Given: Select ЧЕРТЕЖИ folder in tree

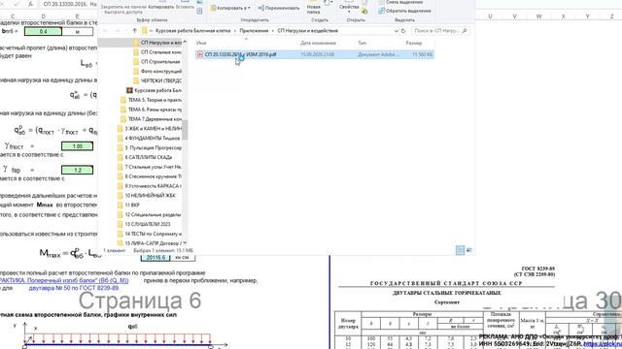Looking at the screenshot, I should click(157, 80).
